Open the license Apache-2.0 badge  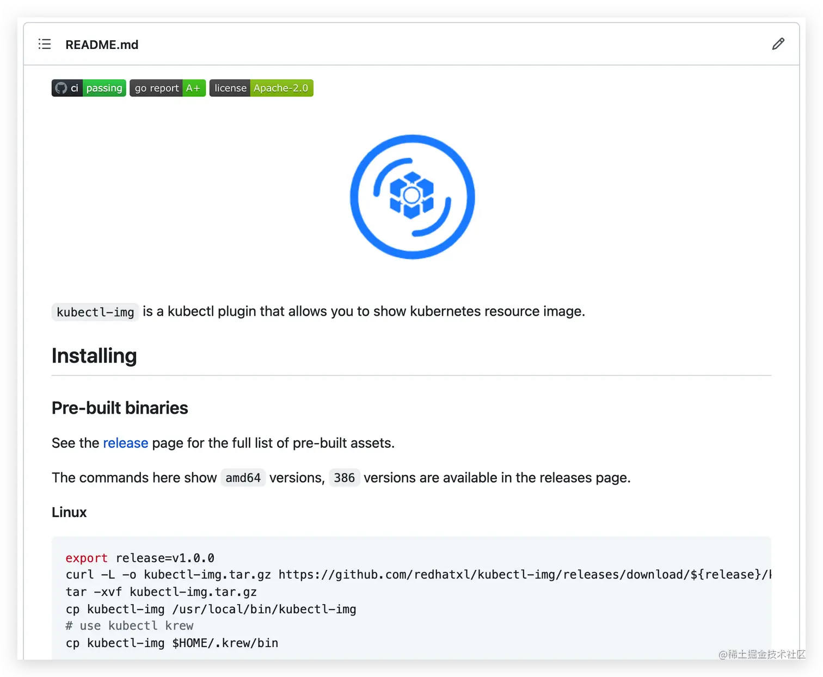tap(261, 88)
